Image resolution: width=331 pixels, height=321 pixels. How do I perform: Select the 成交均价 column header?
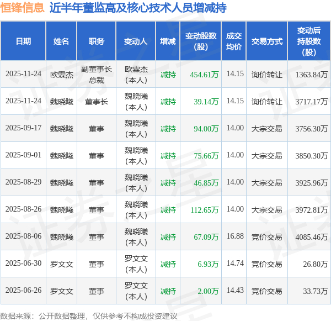coord(234,41)
